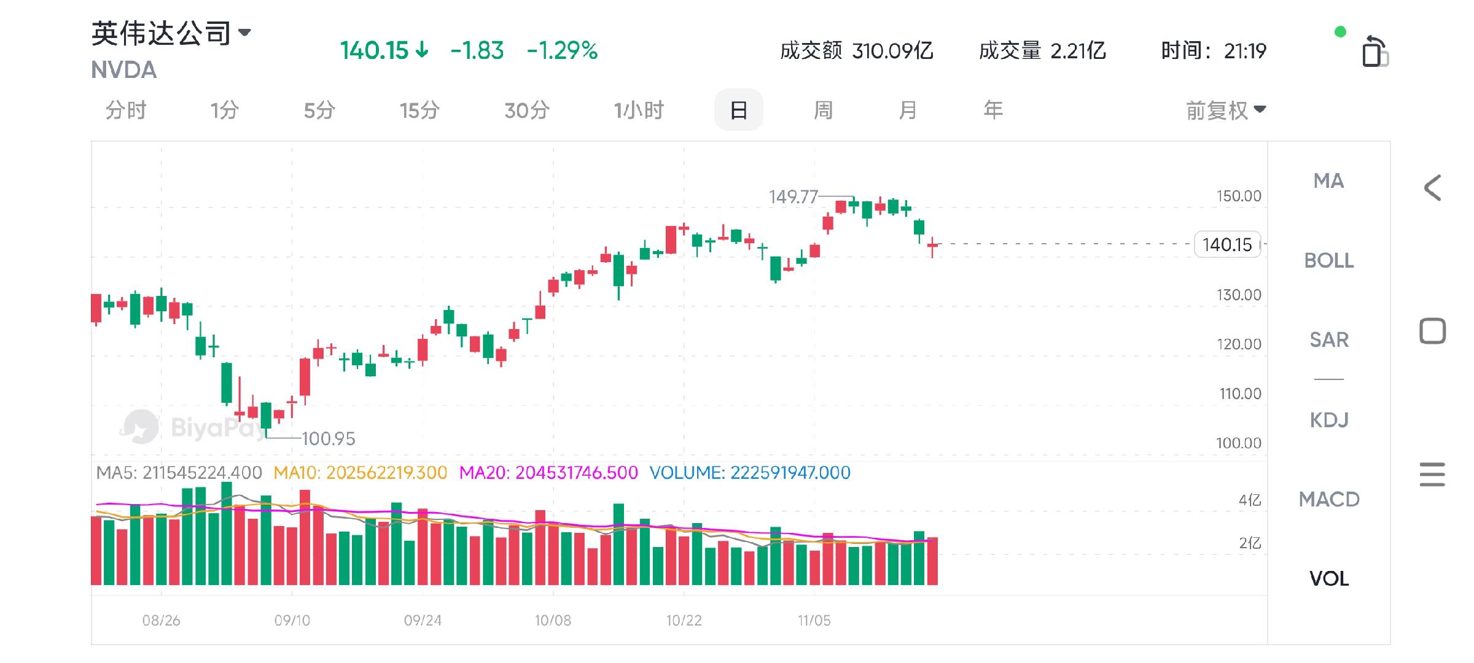Toggle the BOLL indicator
The image size is (1474, 663).
point(1328,260)
